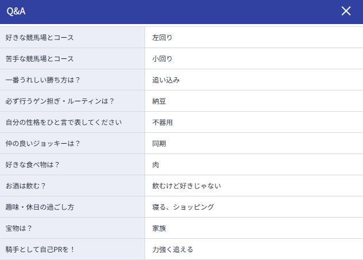The width and height of the screenshot is (363, 260).
Task: Select the 好きな競馬場とコース question cell
Action: click(72, 37)
